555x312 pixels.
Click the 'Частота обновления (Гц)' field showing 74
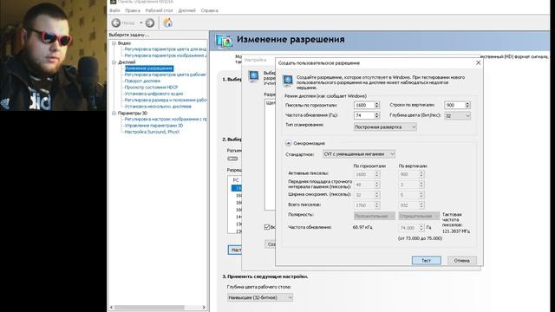coord(364,115)
